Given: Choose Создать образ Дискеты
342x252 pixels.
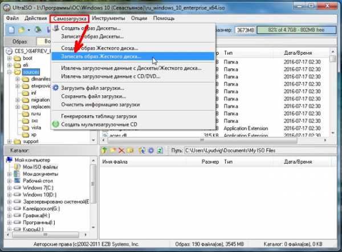Looking at the screenshot, I should (133, 28).
